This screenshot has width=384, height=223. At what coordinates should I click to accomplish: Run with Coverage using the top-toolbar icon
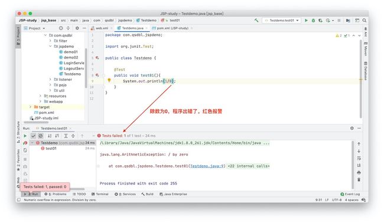point(320,20)
